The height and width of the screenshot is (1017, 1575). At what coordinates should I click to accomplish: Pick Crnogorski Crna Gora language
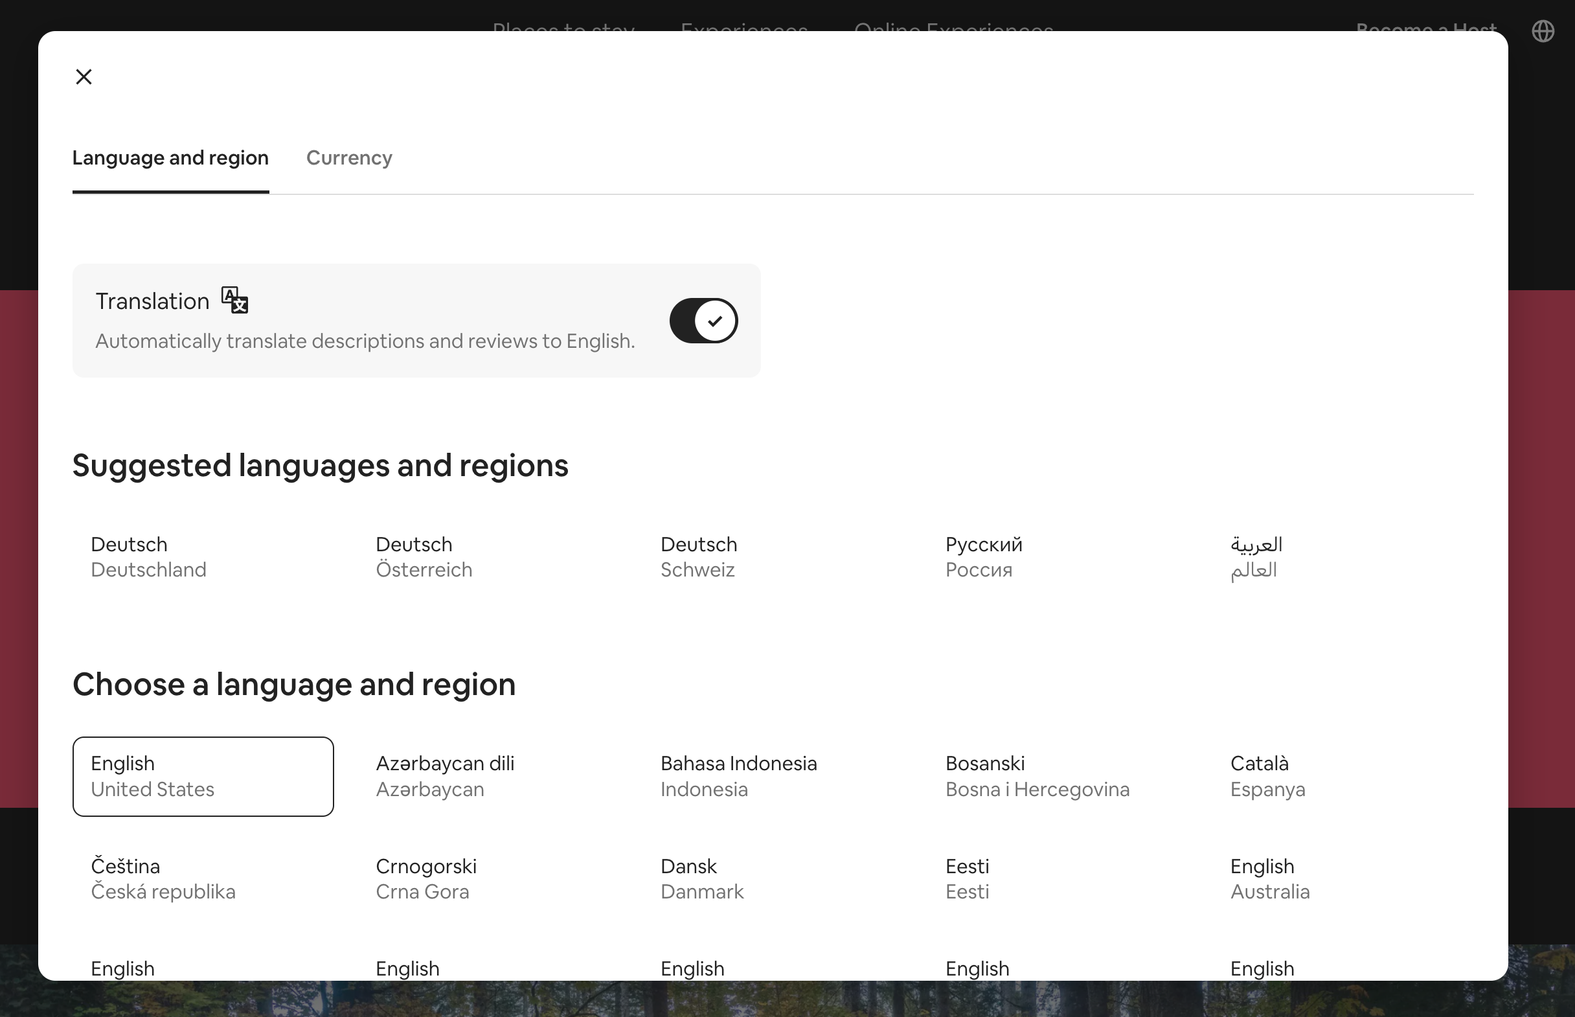[425, 878]
